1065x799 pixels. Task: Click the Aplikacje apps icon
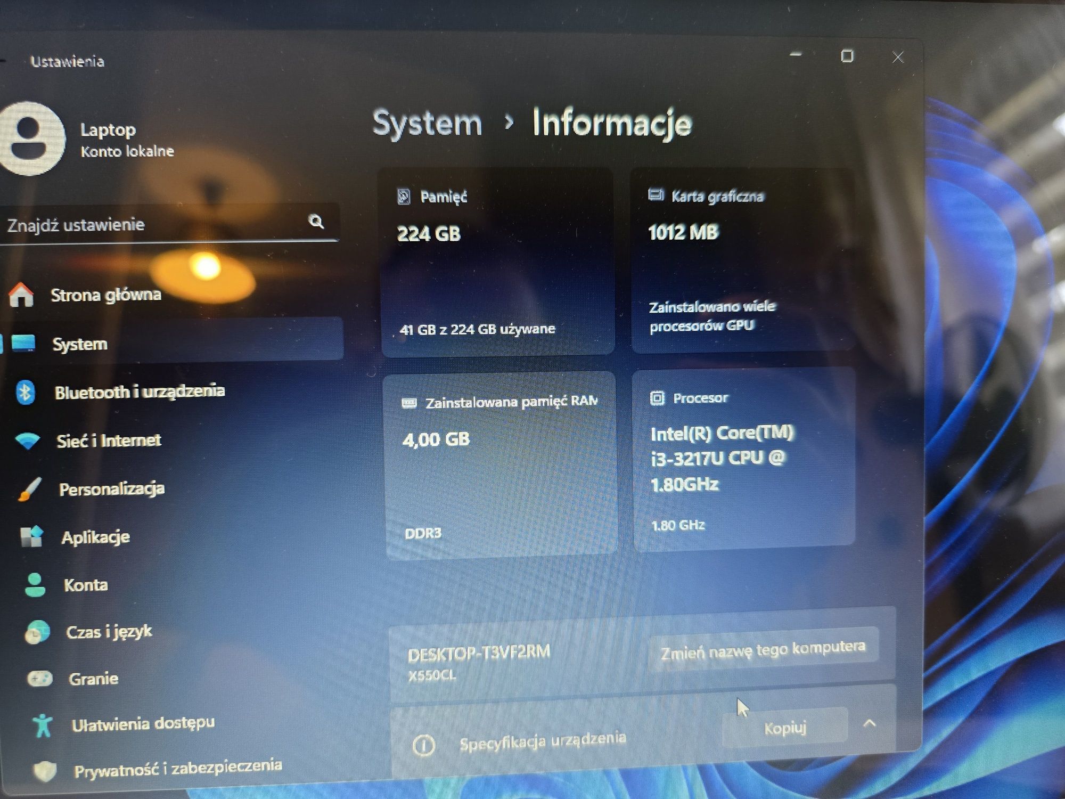coord(31,536)
